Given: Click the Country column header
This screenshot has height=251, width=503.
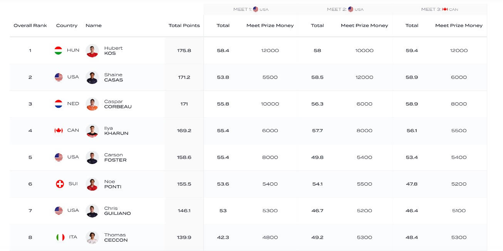Looking at the screenshot, I should point(67,25).
